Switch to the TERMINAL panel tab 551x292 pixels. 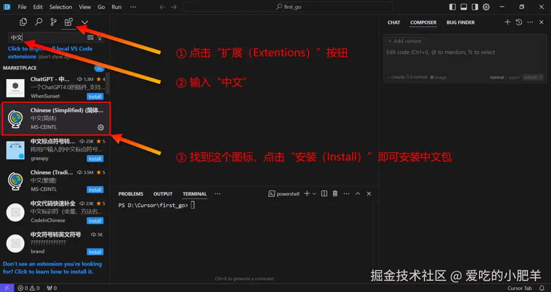click(x=195, y=194)
